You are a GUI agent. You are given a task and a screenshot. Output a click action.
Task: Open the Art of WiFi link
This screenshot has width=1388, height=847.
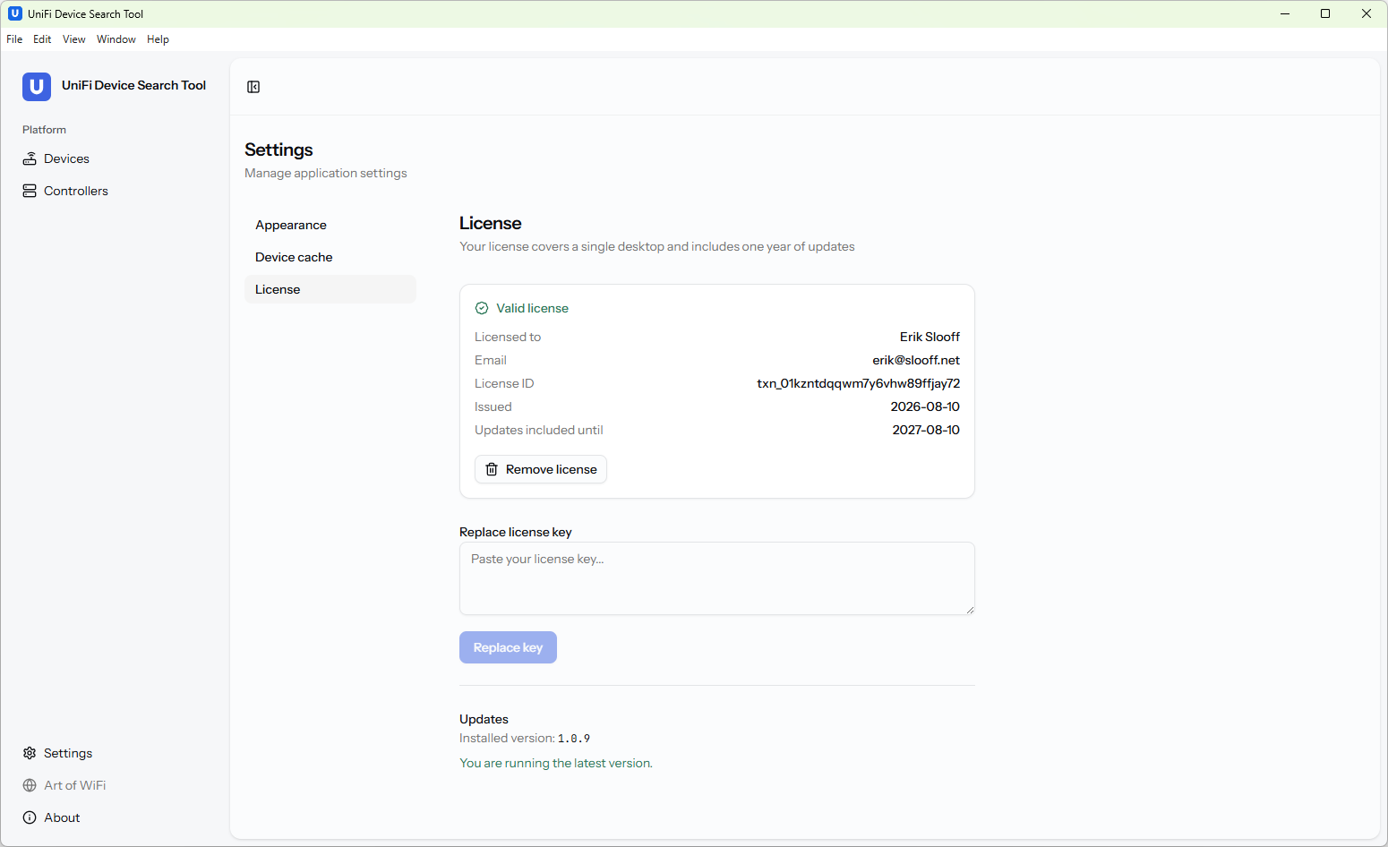pos(115,785)
